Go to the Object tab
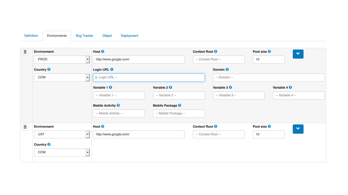This screenshot has height=195, width=348. click(107, 36)
